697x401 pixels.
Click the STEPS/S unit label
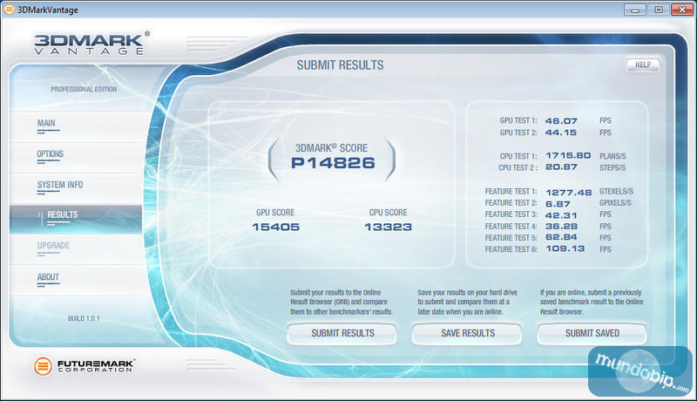612,168
